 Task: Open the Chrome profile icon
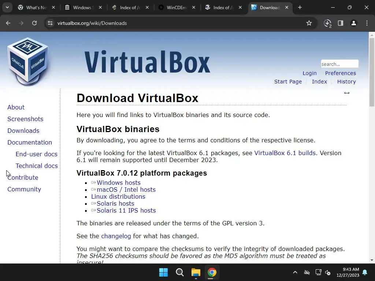pos(354,23)
